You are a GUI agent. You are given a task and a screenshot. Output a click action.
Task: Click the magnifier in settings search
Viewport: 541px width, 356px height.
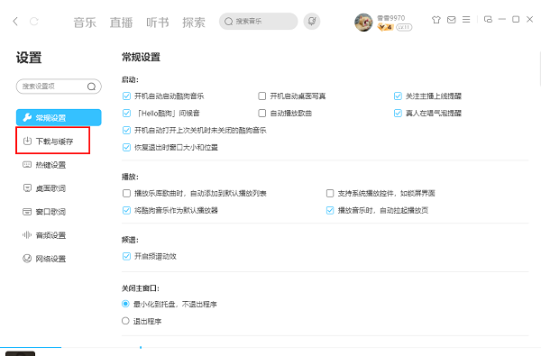91,87
